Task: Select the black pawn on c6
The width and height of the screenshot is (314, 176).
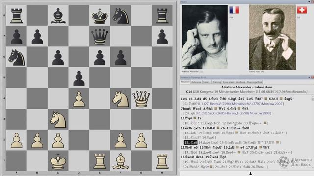Action: tap(58, 58)
